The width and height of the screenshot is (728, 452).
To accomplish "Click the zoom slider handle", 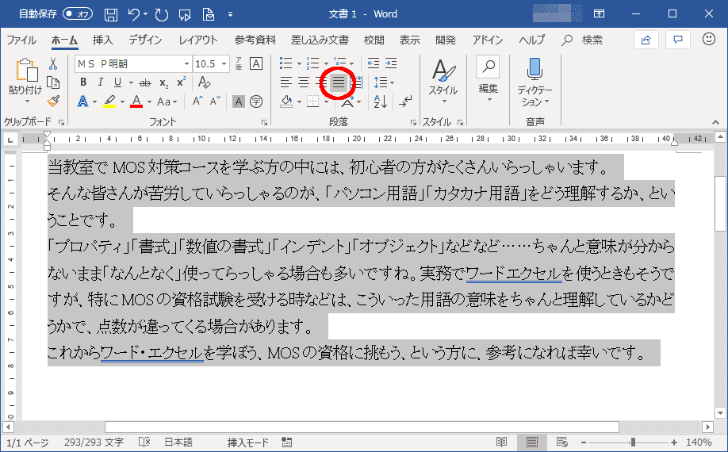I will pos(632,442).
